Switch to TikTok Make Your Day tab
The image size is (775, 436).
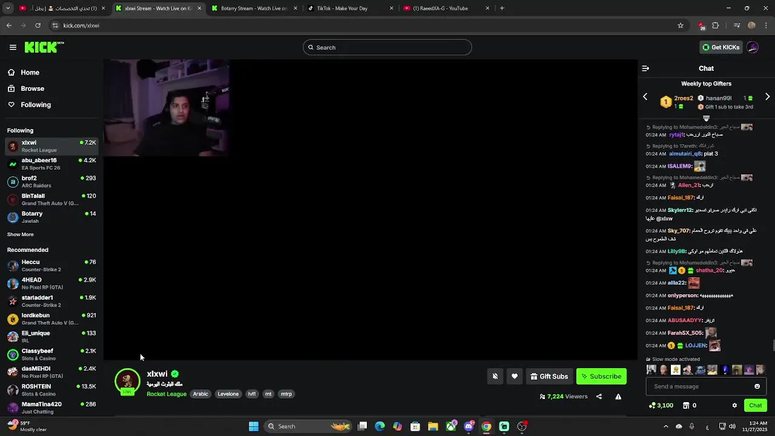click(350, 8)
